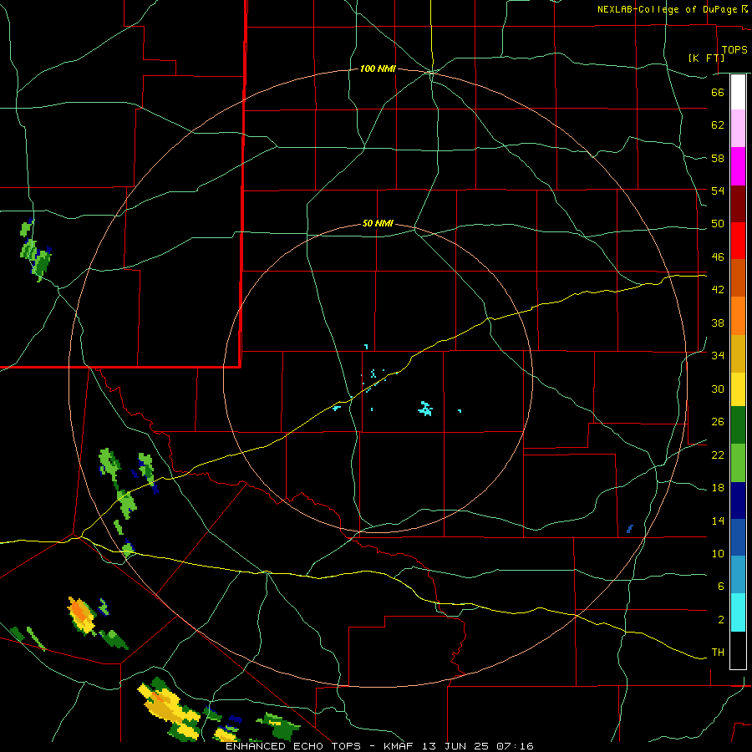This screenshot has width=752, height=752.
Task: Click the bright orange legend swatch
Action: click(738, 316)
